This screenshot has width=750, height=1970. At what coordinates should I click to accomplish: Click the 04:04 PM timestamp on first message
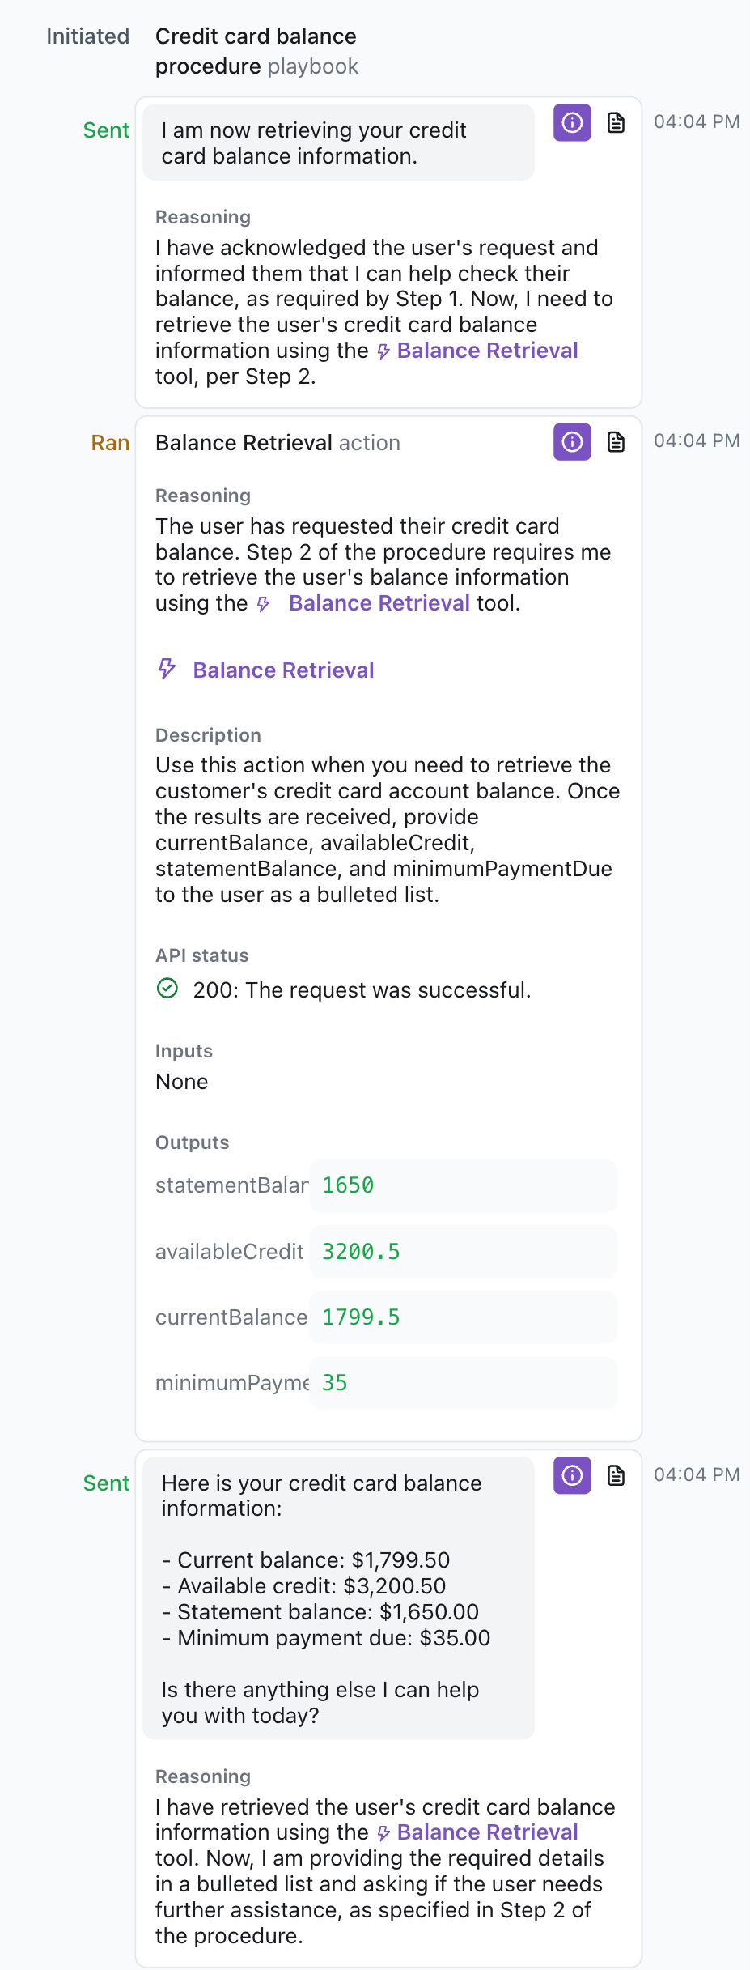[x=697, y=121]
